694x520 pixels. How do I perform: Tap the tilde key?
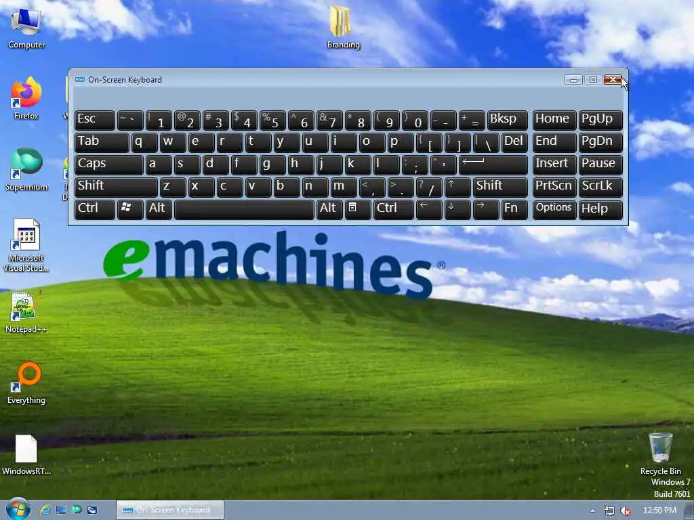click(130, 121)
